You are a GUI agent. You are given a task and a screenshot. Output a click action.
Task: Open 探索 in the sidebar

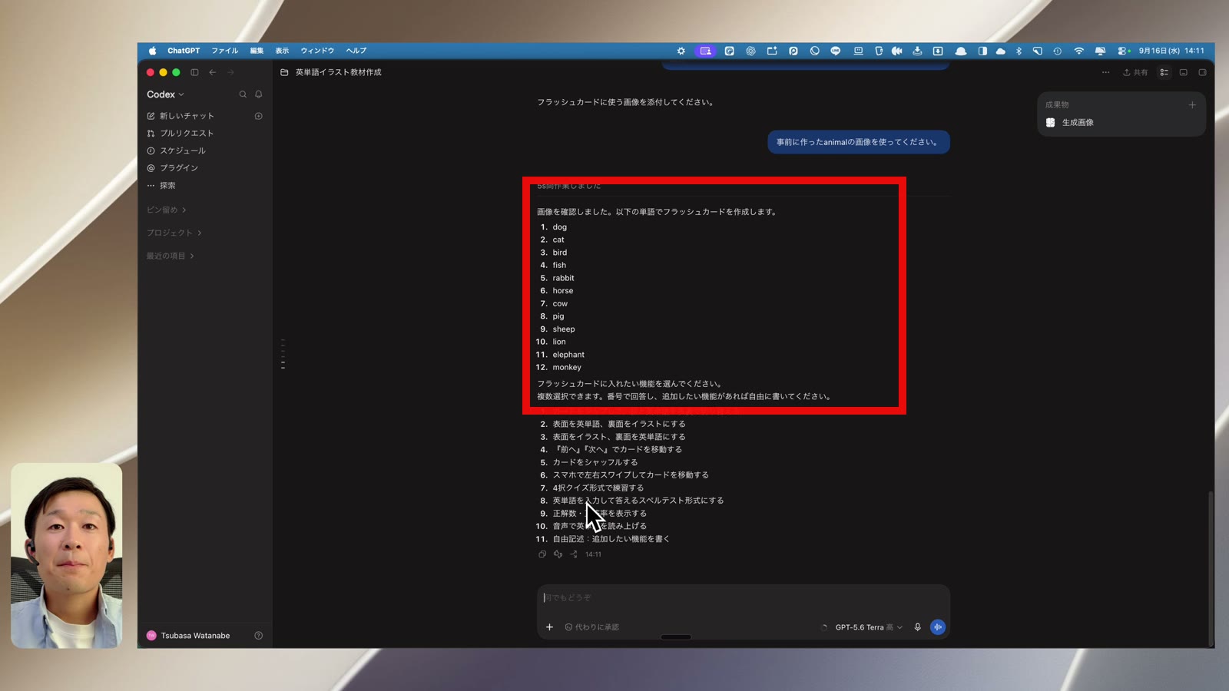pos(161,186)
